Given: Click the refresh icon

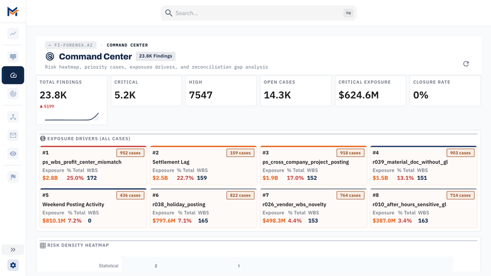Looking at the screenshot, I should (x=466, y=63).
